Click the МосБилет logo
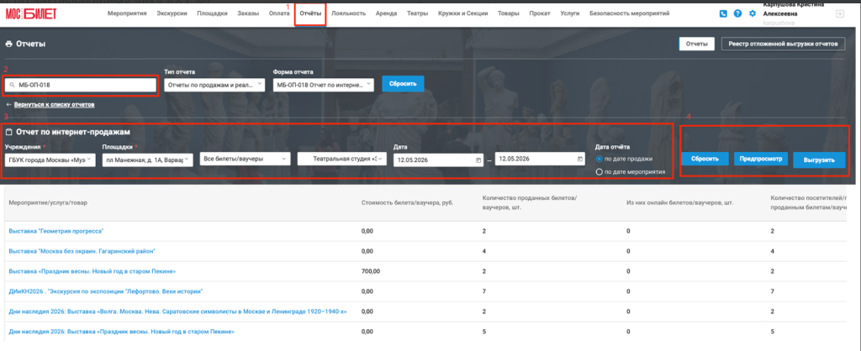Viewport: 861px width, 351px height. [x=31, y=13]
